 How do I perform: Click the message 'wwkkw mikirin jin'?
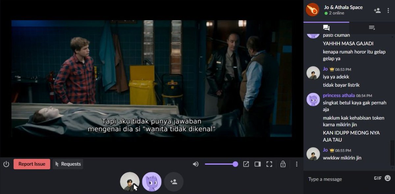click(342, 158)
